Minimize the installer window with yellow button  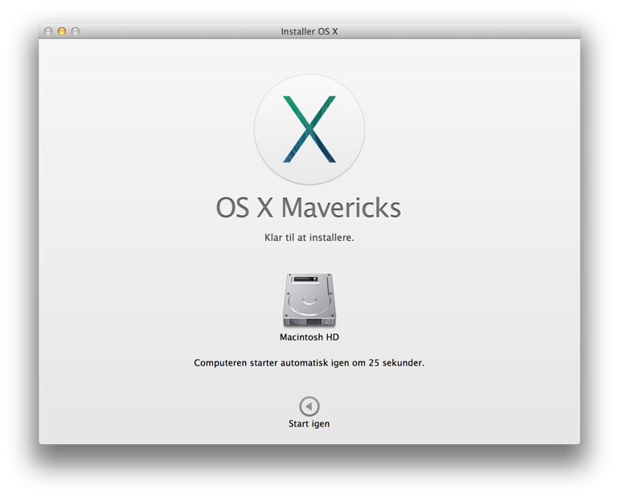coord(62,31)
